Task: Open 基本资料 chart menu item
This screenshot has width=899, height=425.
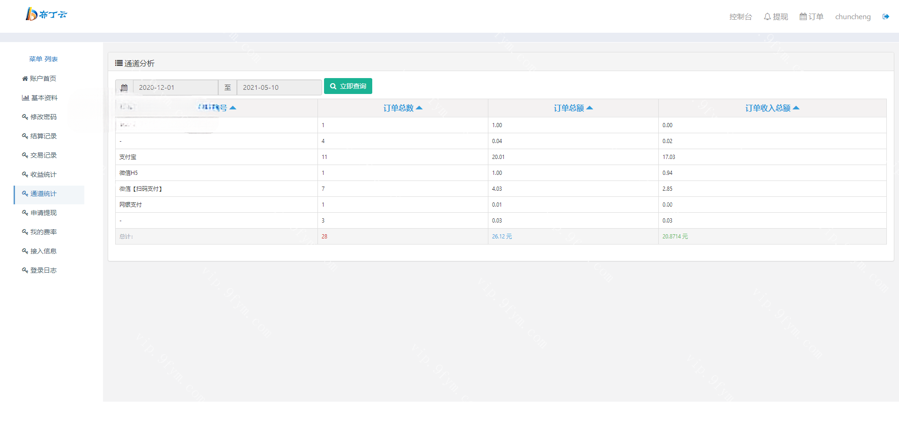Action: click(40, 98)
